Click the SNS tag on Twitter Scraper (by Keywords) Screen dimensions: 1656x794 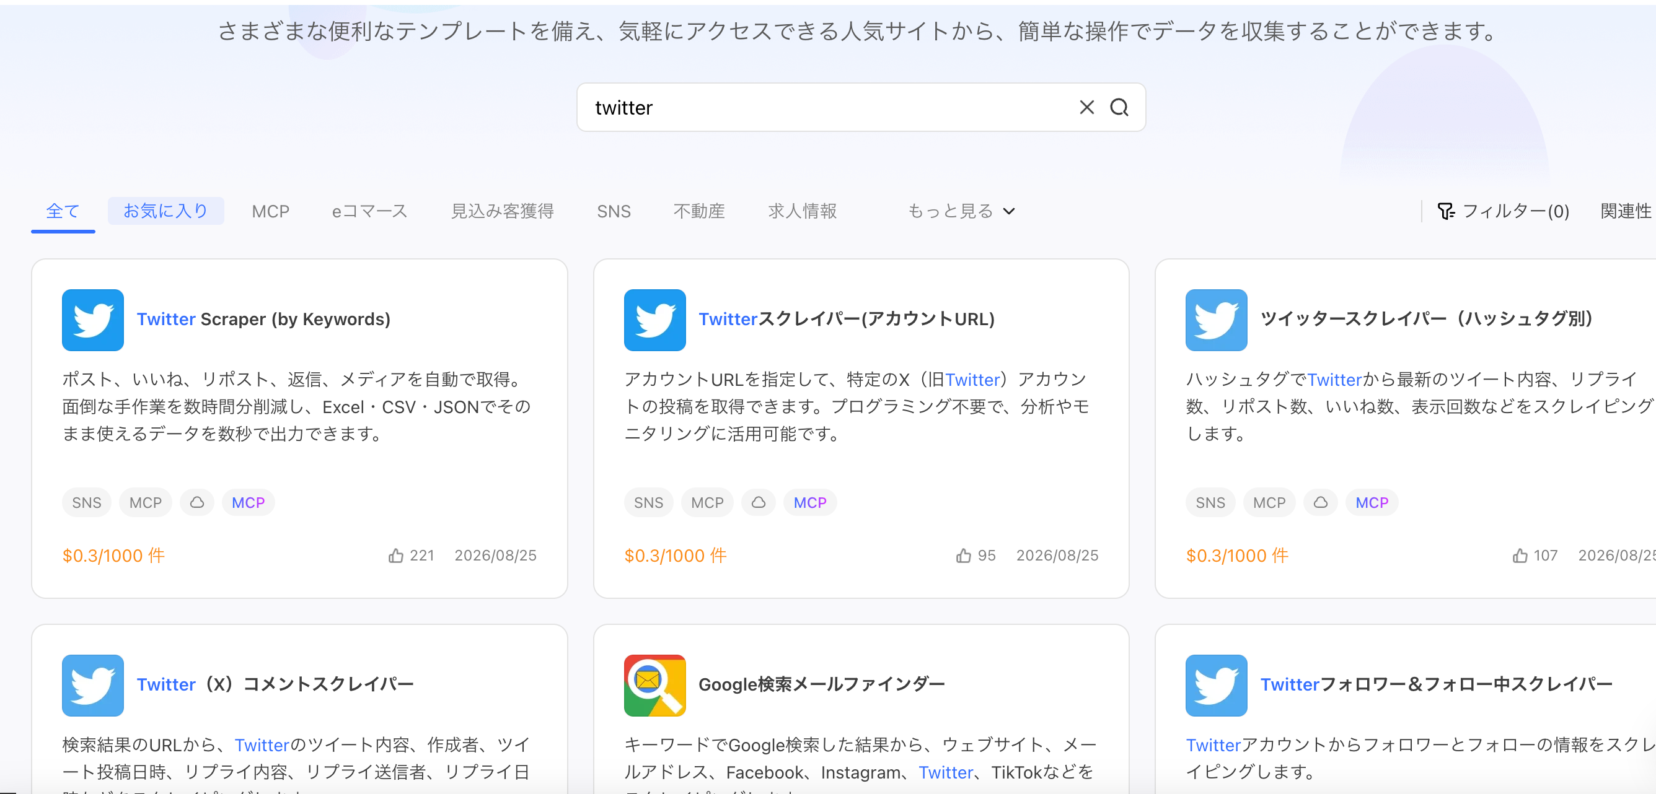[x=87, y=502]
